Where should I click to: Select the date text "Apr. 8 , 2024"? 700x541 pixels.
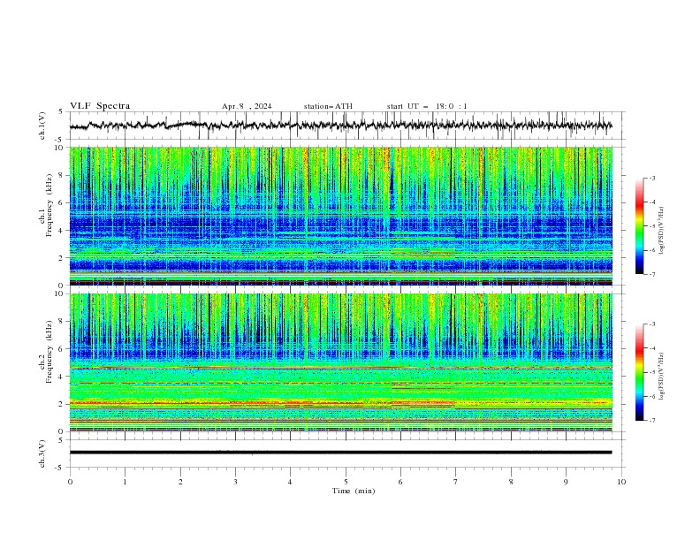click(247, 106)
